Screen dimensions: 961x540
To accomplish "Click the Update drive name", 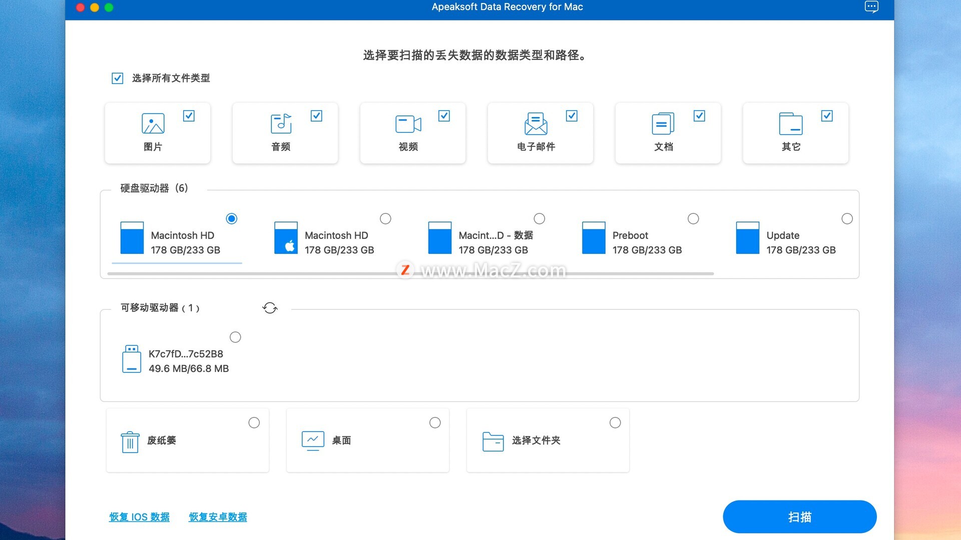I will tap(783, 235).
